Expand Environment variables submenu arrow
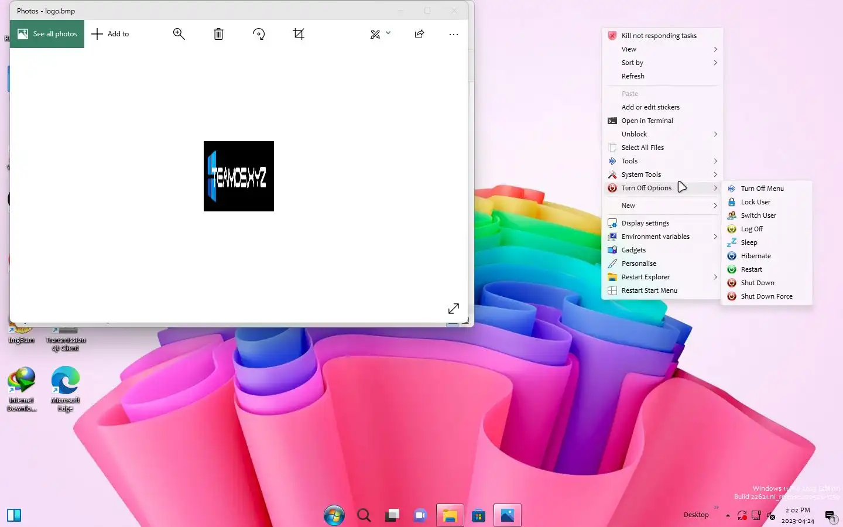This screenshot has height=527, width=843. [x=715, y=237]
